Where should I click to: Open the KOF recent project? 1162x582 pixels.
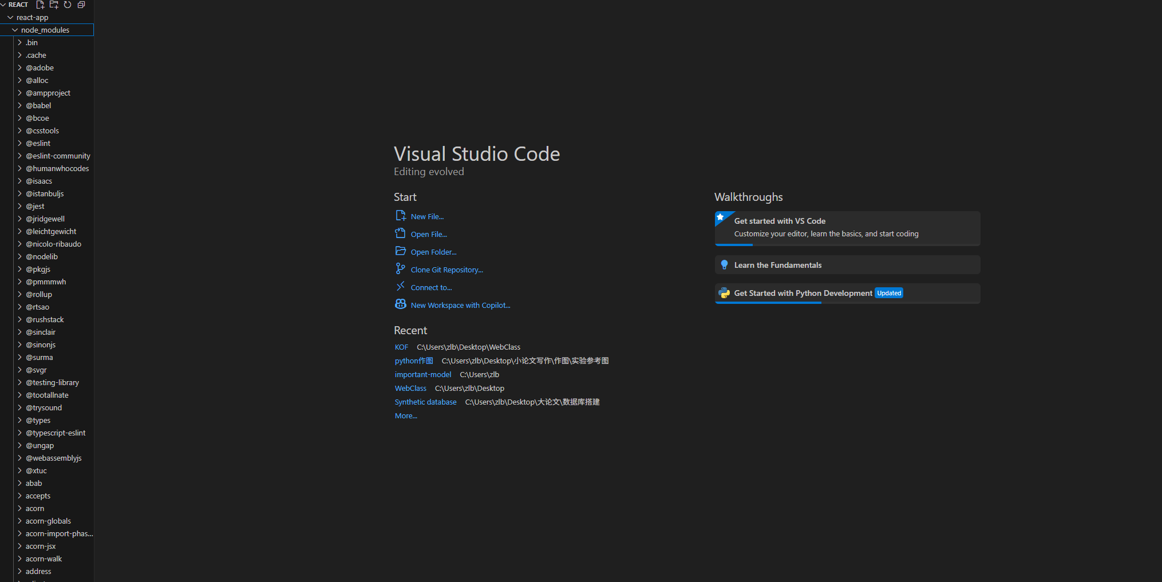tap(401, 347)
